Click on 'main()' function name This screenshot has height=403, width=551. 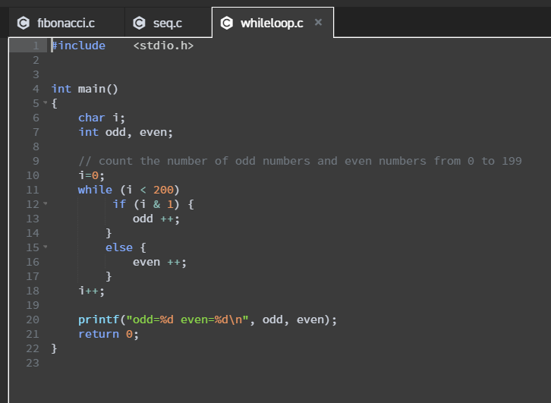(x=98, y=89)
